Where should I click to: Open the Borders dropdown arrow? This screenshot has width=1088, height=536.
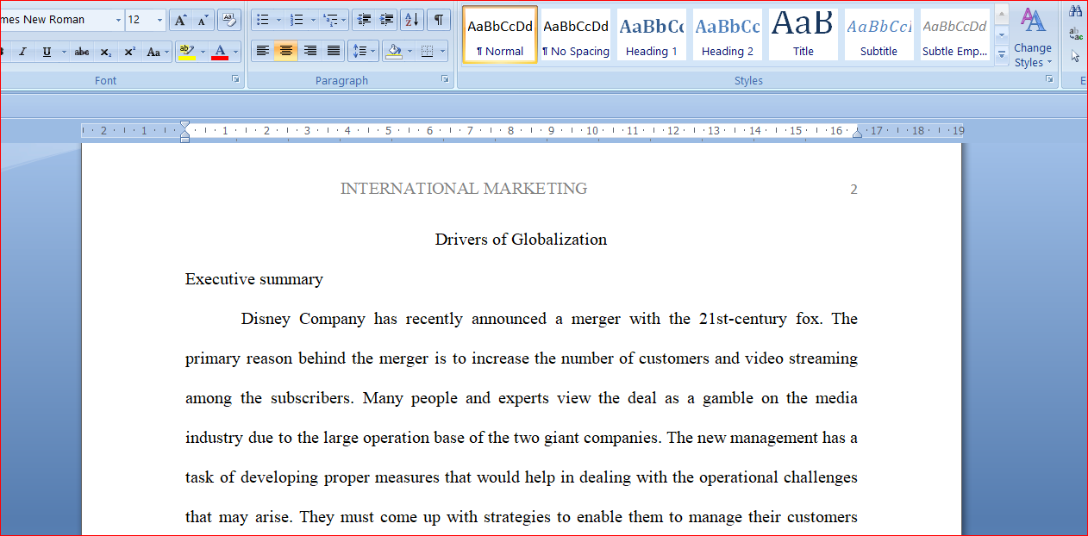coord(443,52)
